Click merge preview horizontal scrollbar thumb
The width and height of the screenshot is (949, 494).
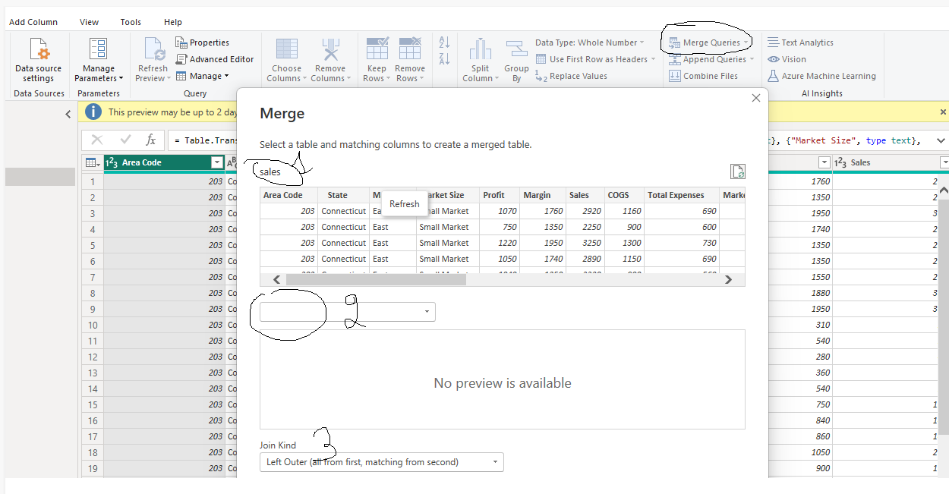(376, 279)
